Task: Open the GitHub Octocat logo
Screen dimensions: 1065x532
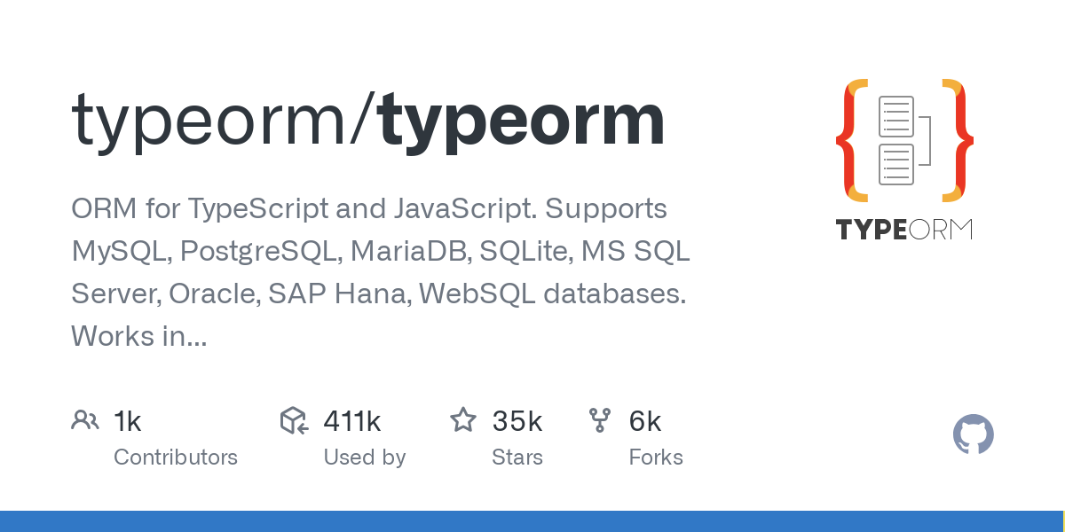Action: click(973, 435)
